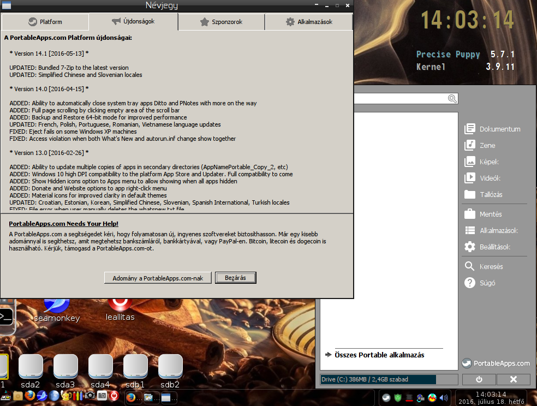Click the Tallózás browse folder icon

pyautogui.click(x=470, y=194)
